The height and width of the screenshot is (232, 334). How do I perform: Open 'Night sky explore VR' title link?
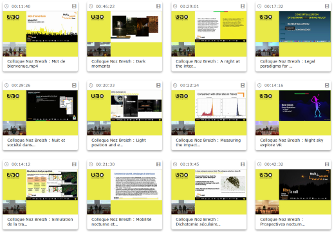[292, 142]
